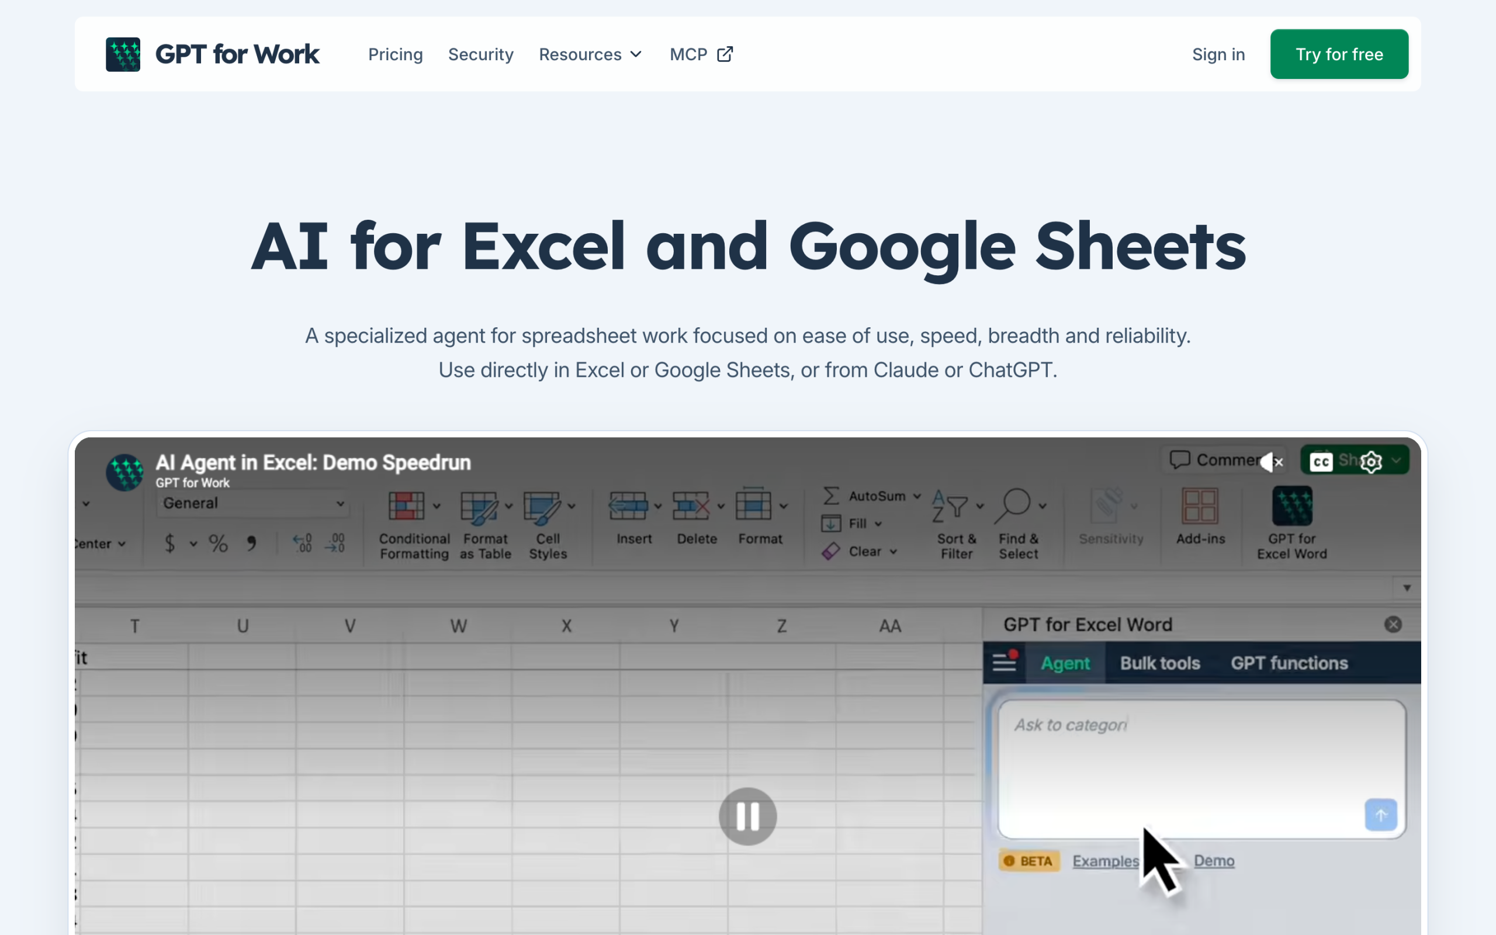Click the Insert cells icon
Viewport: 1496px width, 935px height.
point(628,506)
